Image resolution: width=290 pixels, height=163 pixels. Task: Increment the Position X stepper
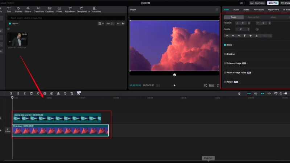tap(249, 22)
